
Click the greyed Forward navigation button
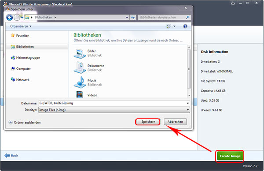(x=17, y=17)
